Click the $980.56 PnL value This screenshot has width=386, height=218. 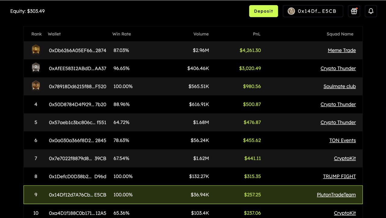point(252,87)
